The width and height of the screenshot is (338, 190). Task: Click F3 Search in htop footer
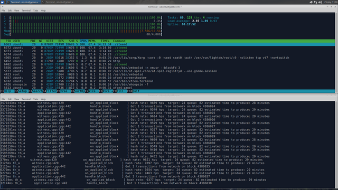(35, 91)
